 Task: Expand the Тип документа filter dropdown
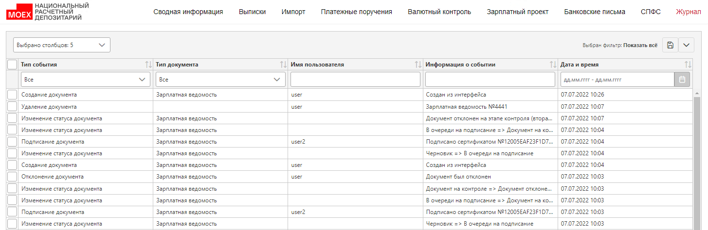[220, 79]
